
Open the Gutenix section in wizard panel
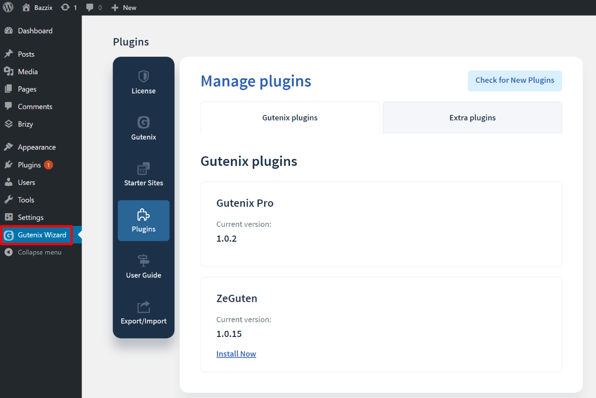[144, 128]
